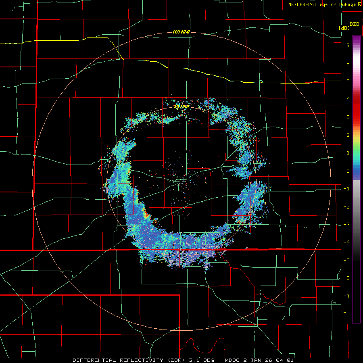Screen dimensions: 363x363
Task: Pick the -6 tick label on the scale
Action: (x=346, y=278)
